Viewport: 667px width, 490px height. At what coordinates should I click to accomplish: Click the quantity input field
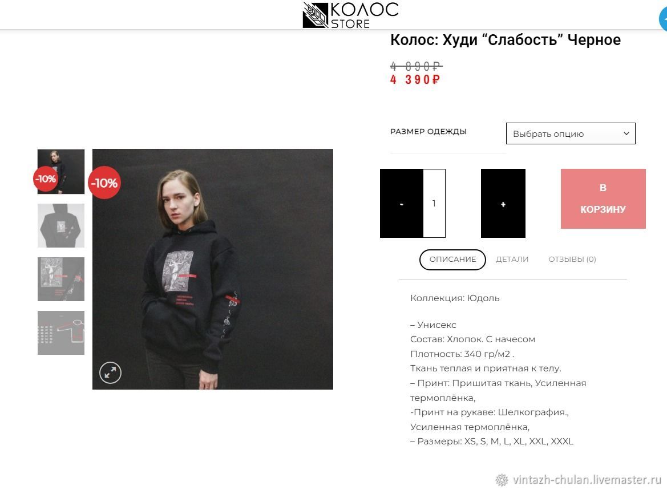(434, 203)
